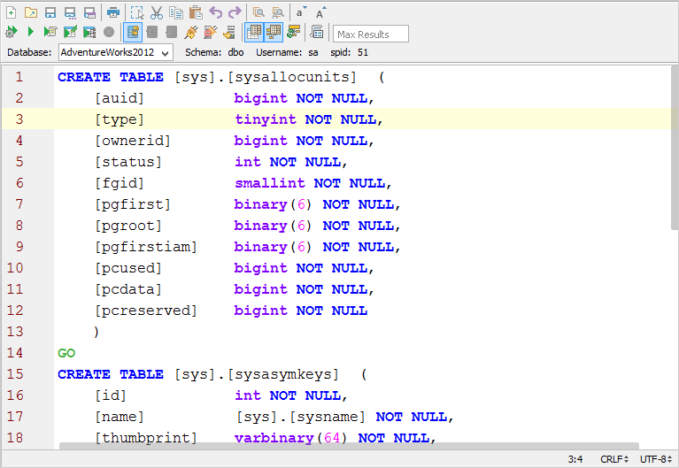Viewport: 679px width, 468px height.
Task: Click the [pgfirstiam] column name
Action: [146, 247]
